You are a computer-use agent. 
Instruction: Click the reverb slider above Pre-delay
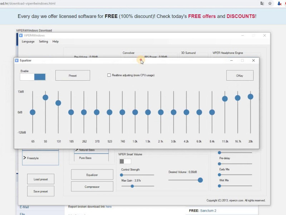(x=220, y=153)
